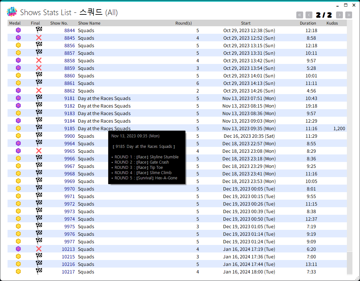Open show number 8861
The height and width of the screenshot is (281, 360).
(x=70, y=83)
